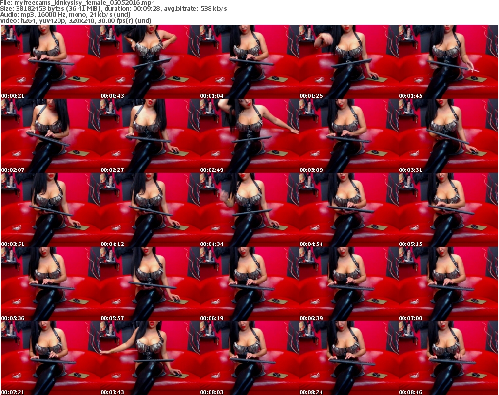
Task: Click the final frame stamped 00:08:46
Action: pos(448,358)
